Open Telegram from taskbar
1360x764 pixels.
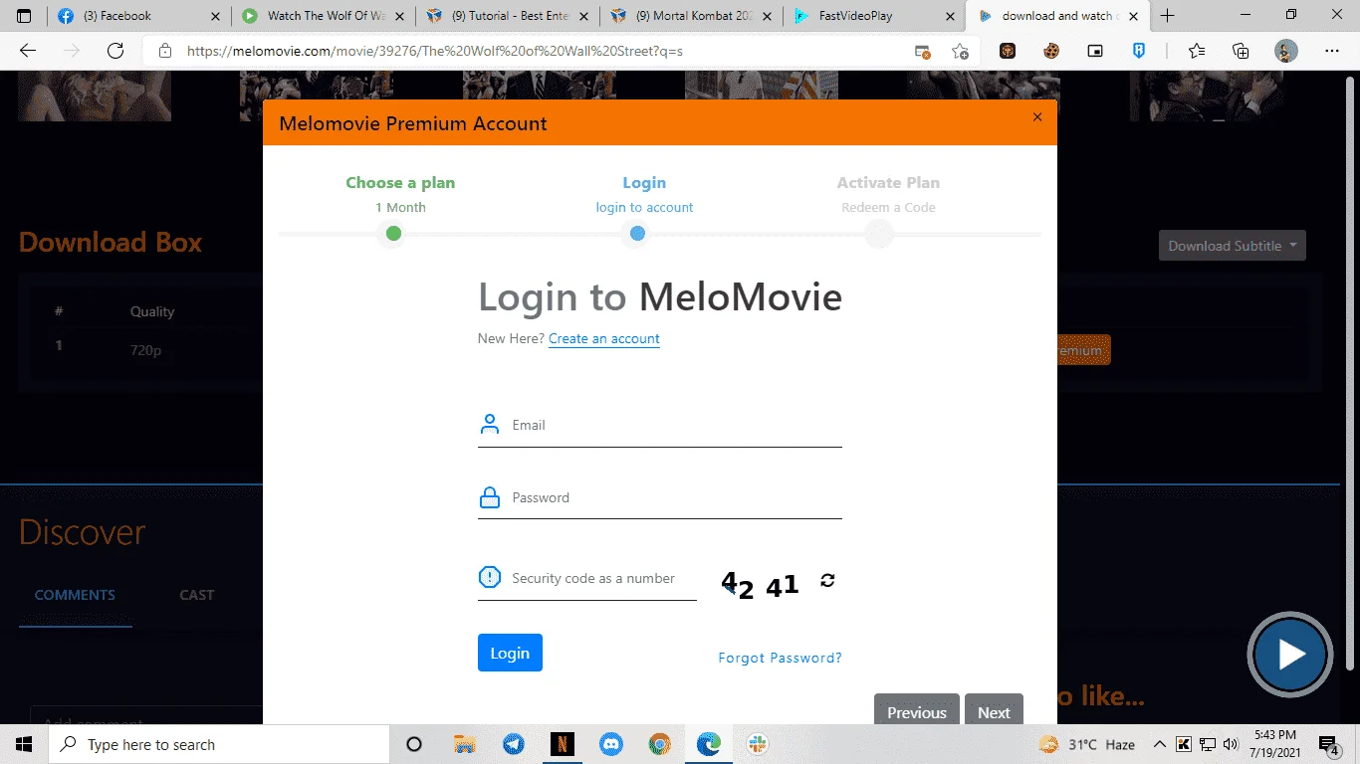(514, 744)
